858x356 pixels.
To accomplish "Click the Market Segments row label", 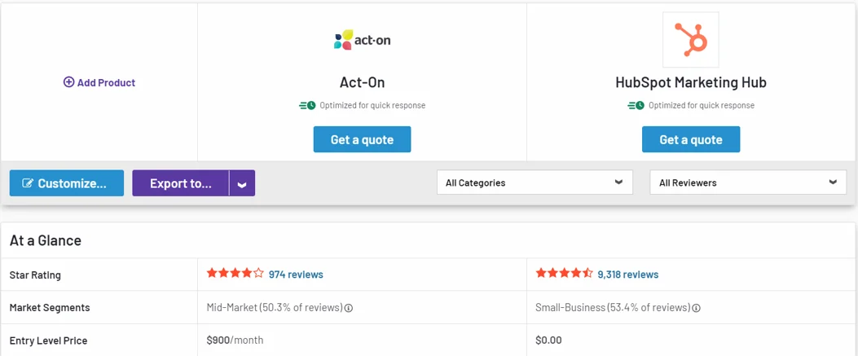I will pos(50,308).
